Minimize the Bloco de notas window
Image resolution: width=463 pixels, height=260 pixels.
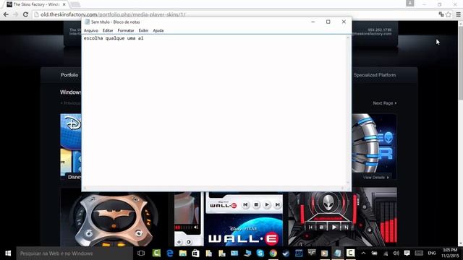pyautogui.click(x=313, y=22)
